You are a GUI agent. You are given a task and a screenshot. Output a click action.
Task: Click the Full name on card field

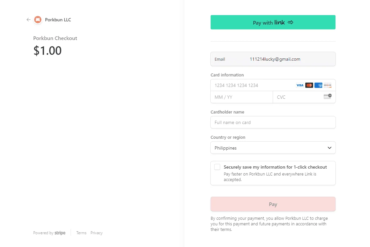click(273, 122)
